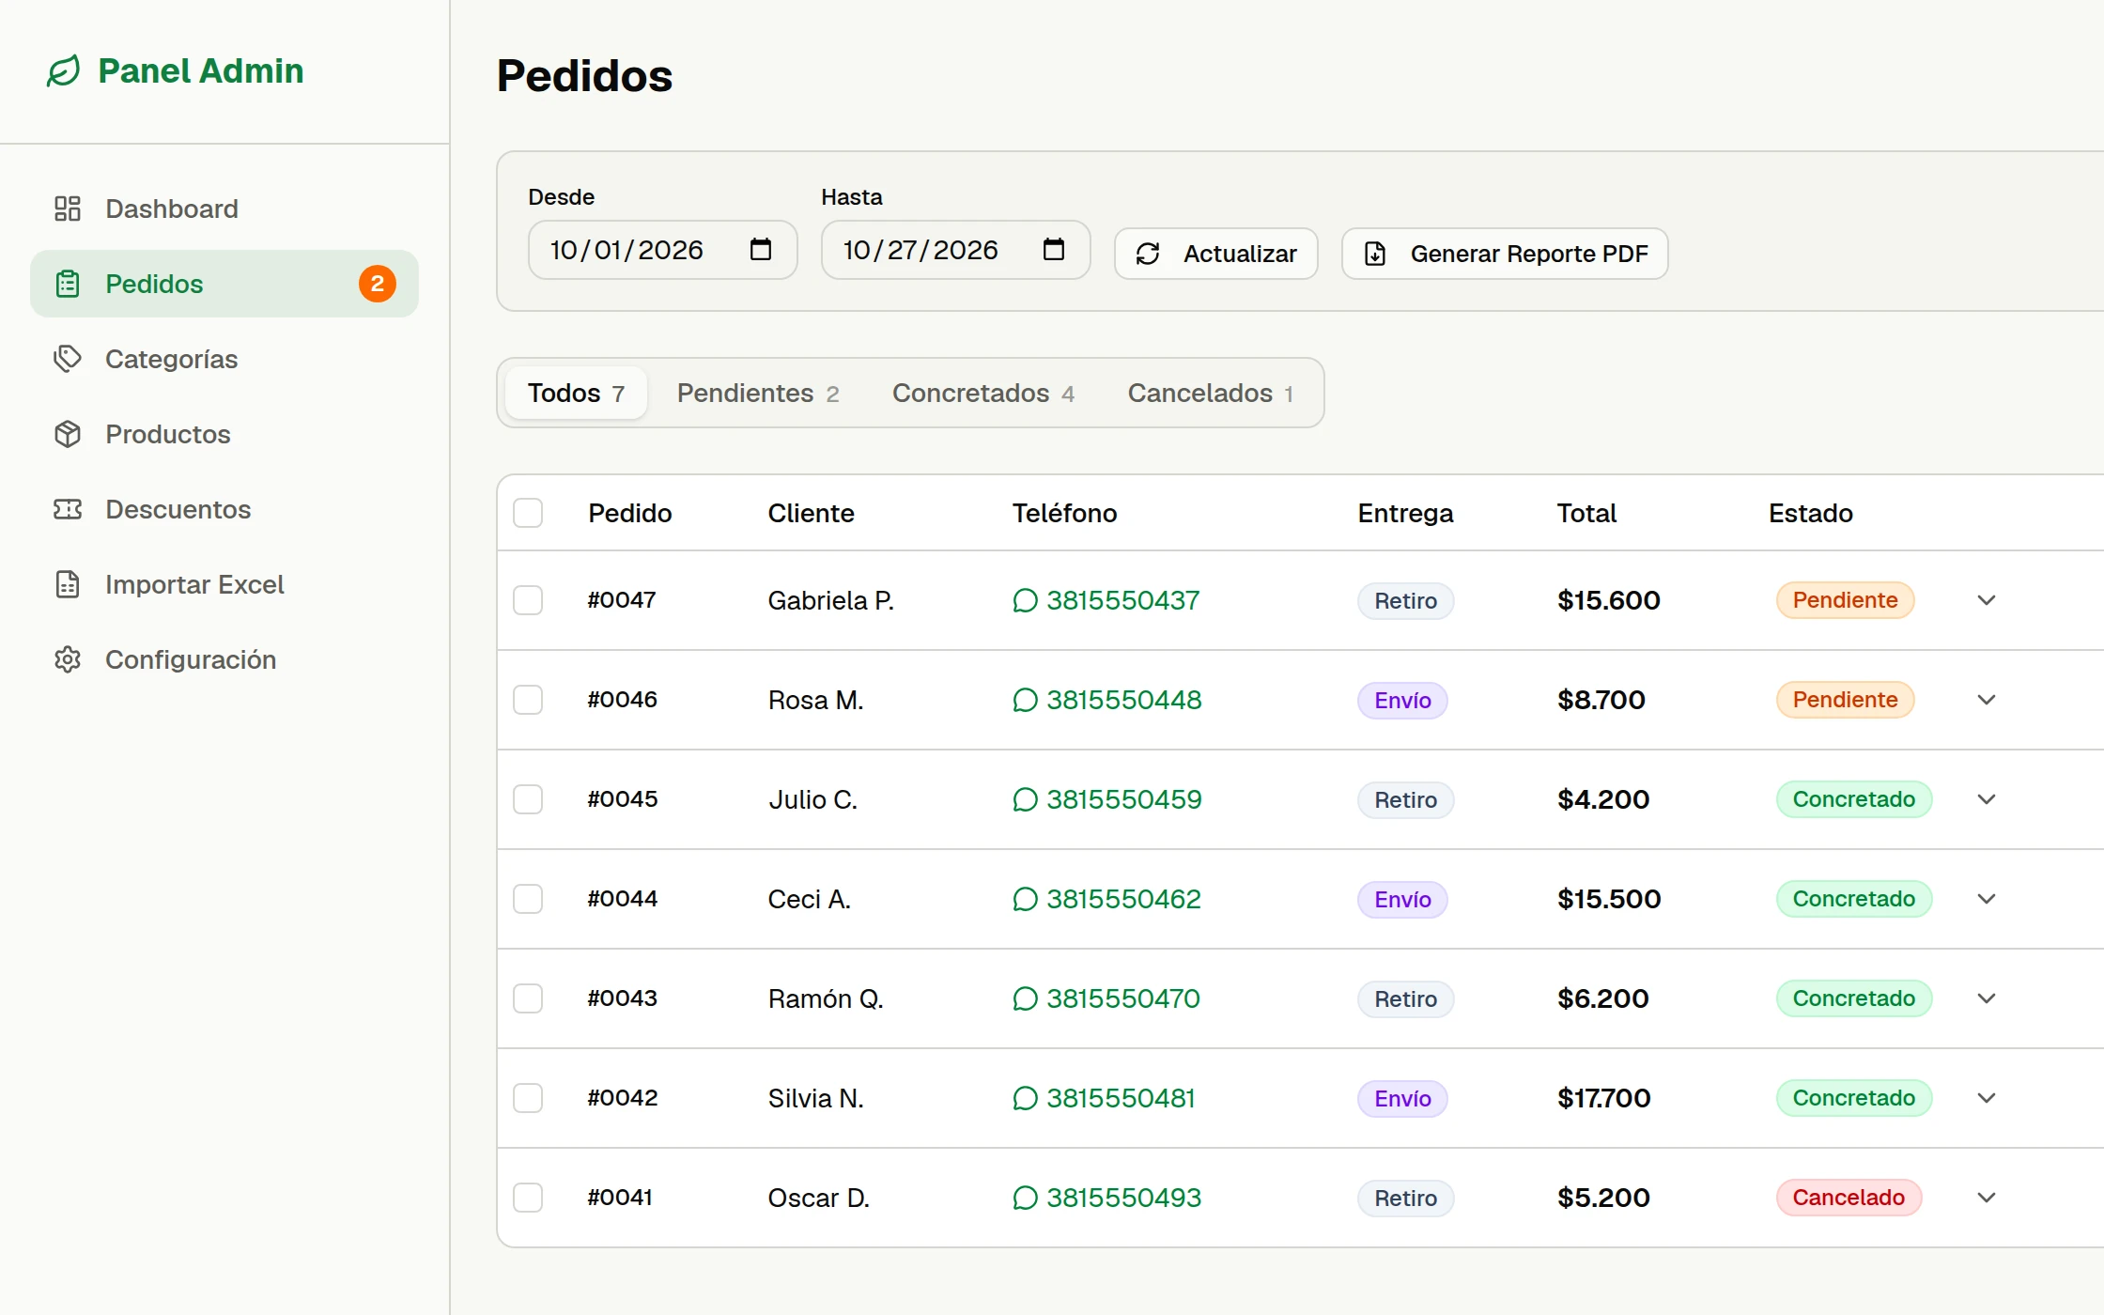Expand the row chevron for Rosa M.

tap(1987, 700)
